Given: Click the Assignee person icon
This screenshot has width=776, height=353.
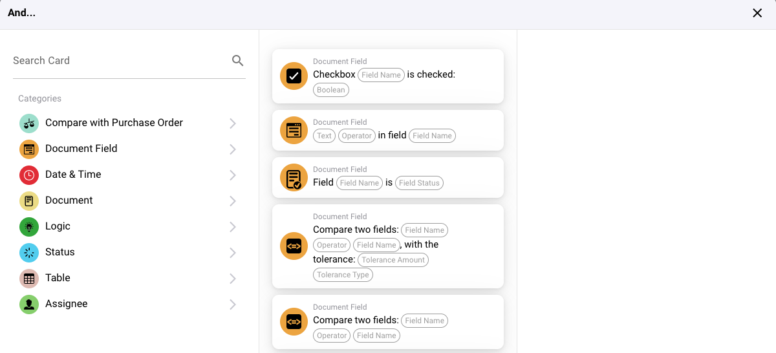Looking at the screenshot, I should [29, 305].
